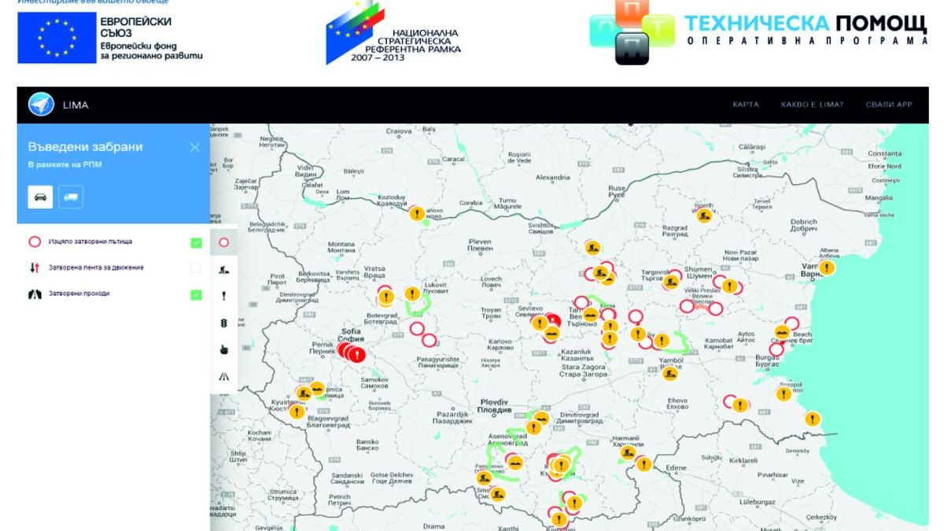Uncheck Изцяло затворени пътища checkbox
944x531 pixels.
tap(196, 243)
